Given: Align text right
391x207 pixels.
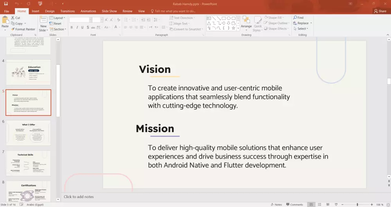Looking at the screenshot, I should coord(136,27).
